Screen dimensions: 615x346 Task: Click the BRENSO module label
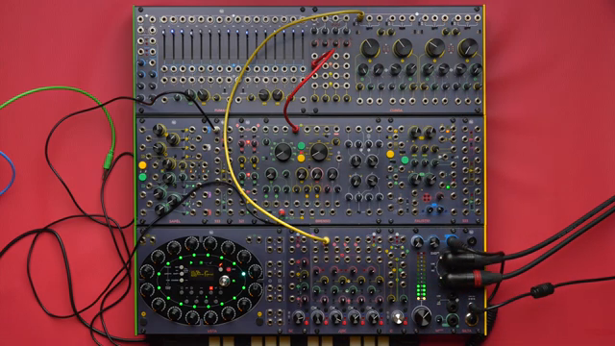(323, 221)
